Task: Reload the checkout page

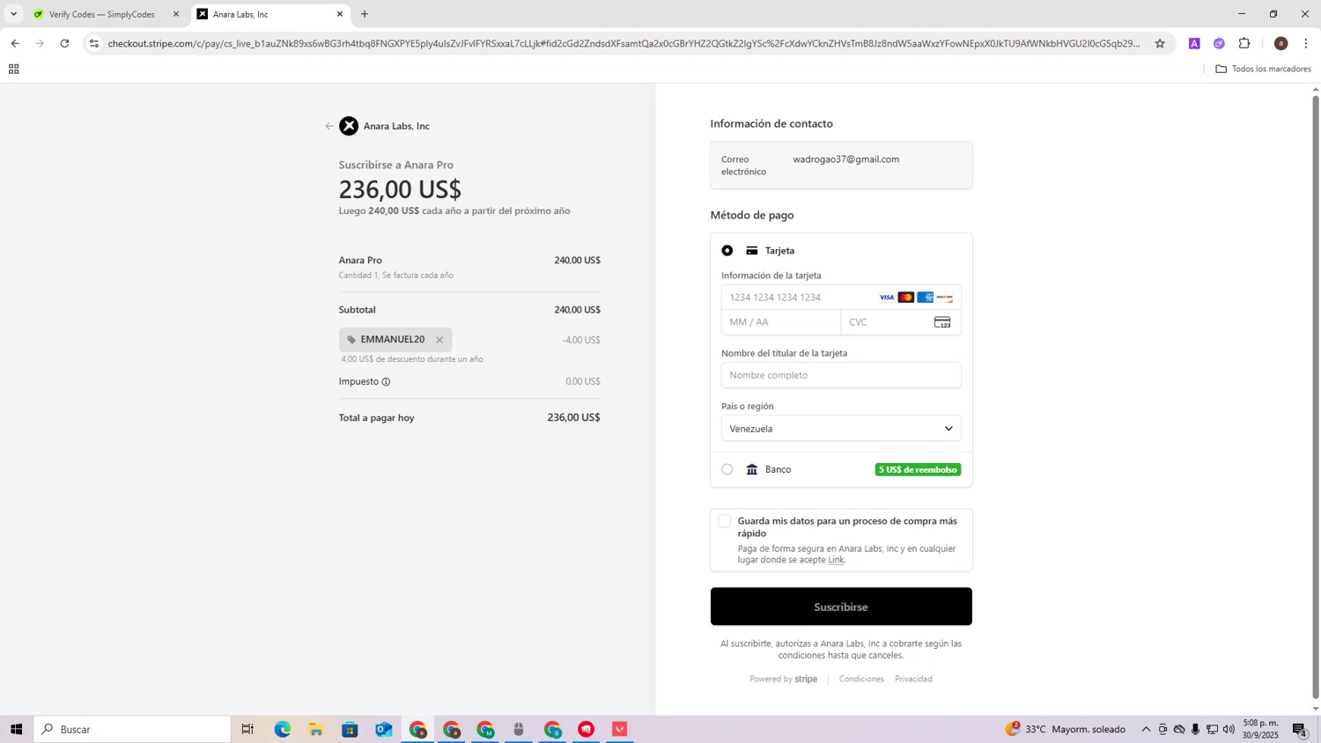Action: point(64,43)
